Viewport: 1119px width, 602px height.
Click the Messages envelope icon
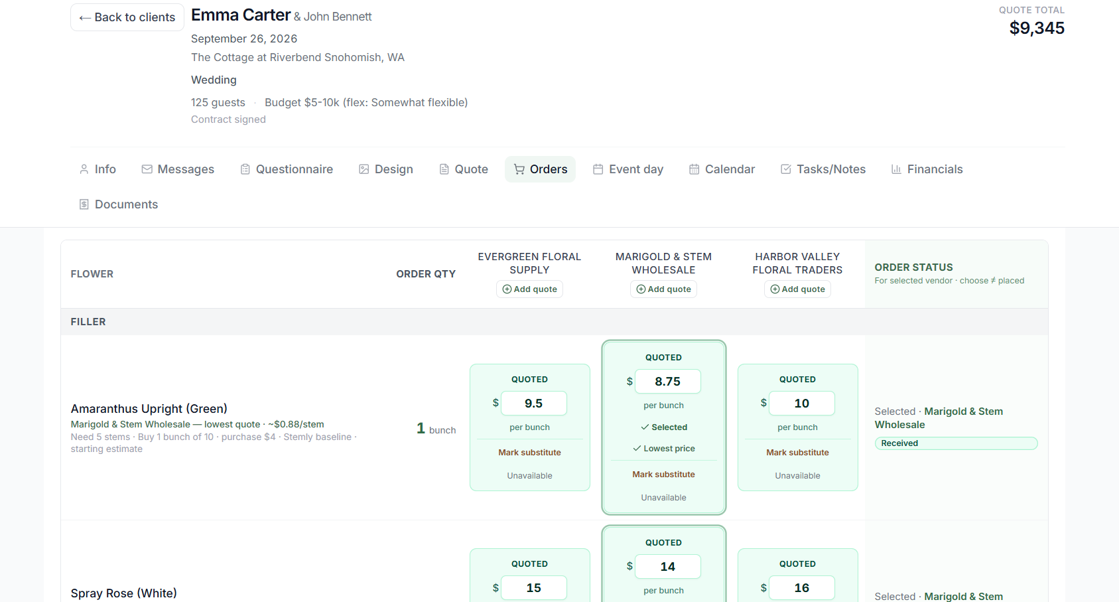point(147,169)
